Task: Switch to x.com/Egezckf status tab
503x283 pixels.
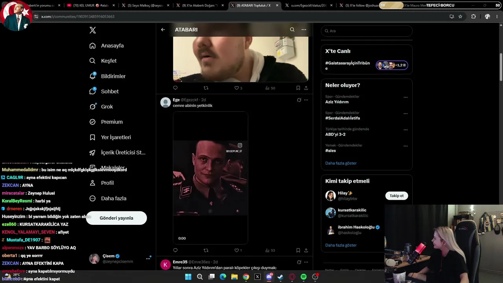Action: coord(309,6)
